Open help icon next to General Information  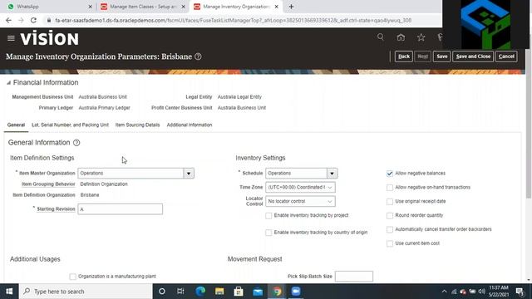[x=76, y=143]
